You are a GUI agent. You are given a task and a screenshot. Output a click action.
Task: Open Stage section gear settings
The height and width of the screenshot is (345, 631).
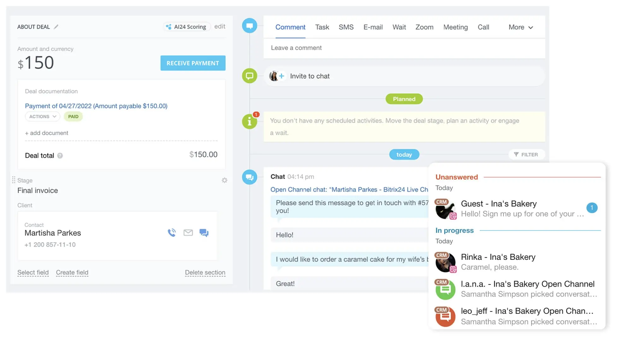point(224,180)
